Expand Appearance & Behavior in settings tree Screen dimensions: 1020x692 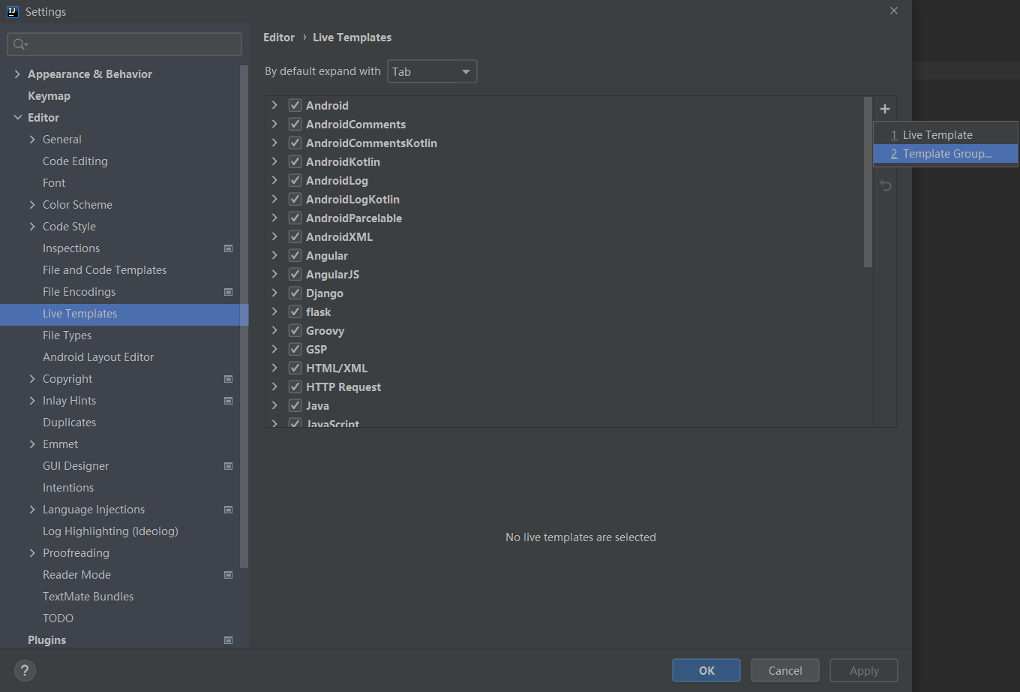coord(17,74)
